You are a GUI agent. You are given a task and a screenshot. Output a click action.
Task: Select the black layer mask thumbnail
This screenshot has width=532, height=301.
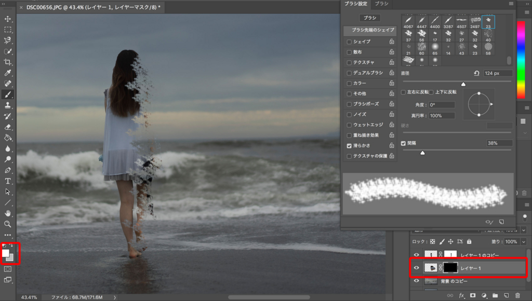coord(450,268)
